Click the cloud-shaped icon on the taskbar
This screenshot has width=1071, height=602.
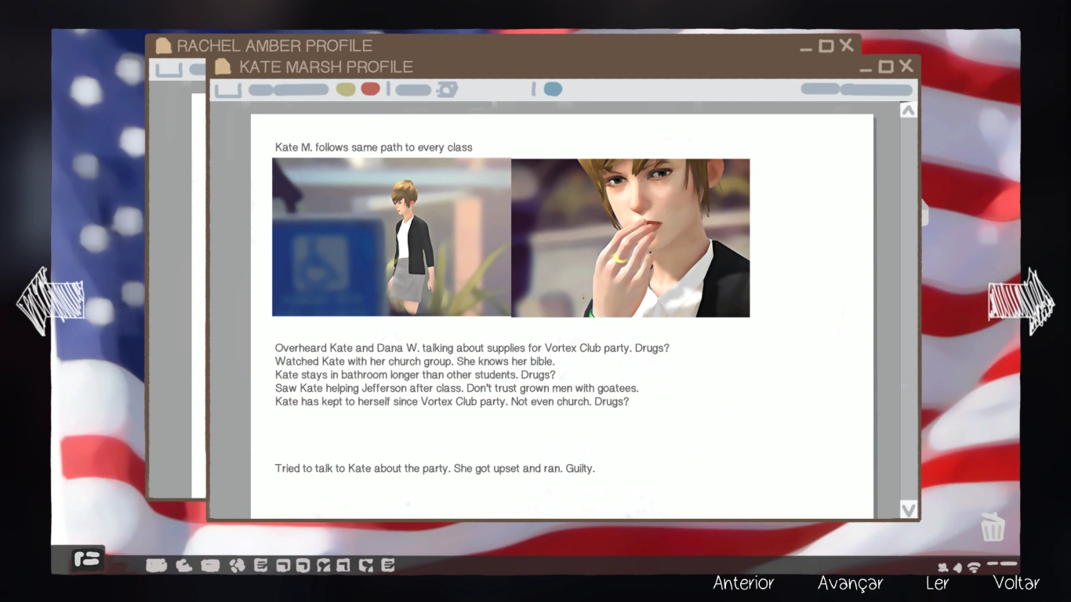[183, 565]
